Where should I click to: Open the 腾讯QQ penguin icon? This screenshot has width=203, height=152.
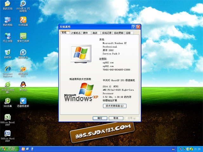(x=23, y=85)
